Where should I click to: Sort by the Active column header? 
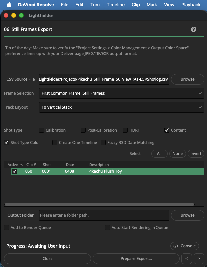pyautogui.click(x=14, y=165)
